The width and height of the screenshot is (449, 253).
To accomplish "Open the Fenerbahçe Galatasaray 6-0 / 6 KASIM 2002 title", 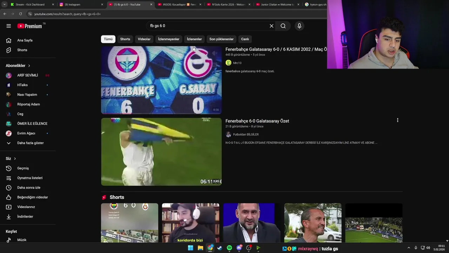I will coord(276,50).
